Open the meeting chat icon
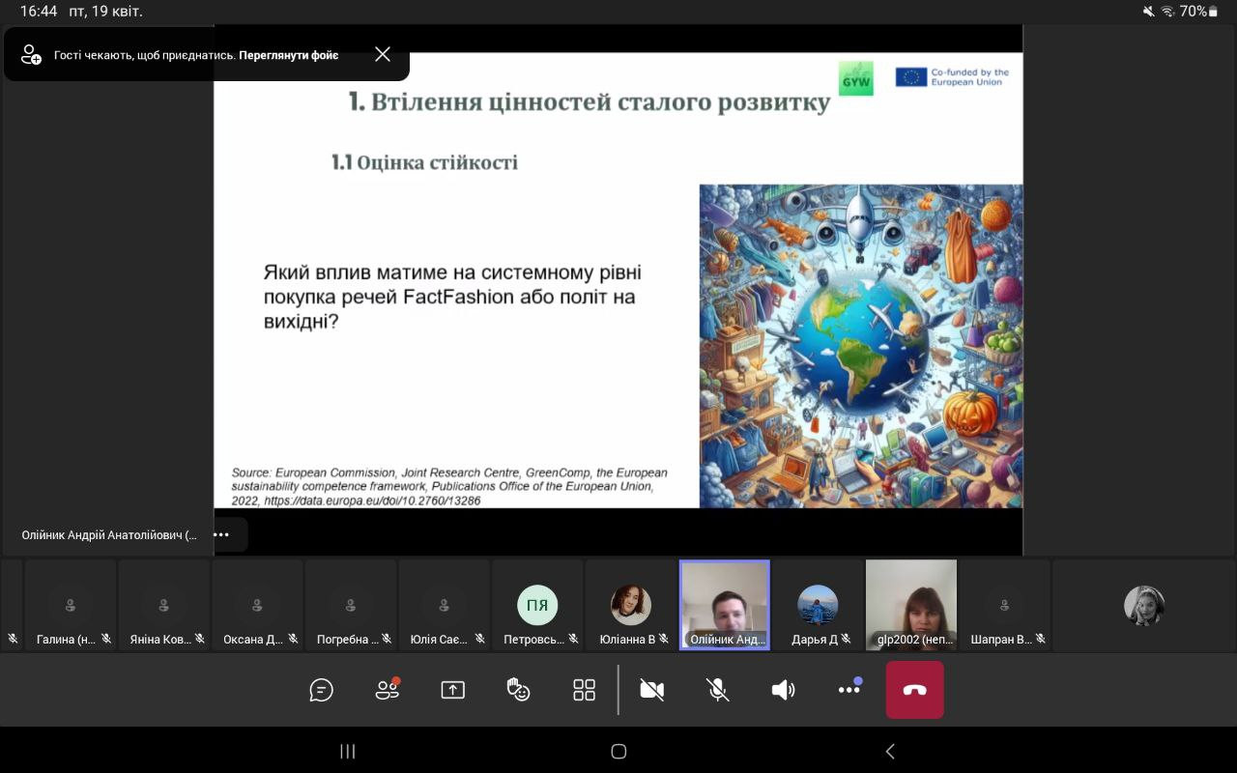The image size is (1237, 773). click(x=321, y=690)
